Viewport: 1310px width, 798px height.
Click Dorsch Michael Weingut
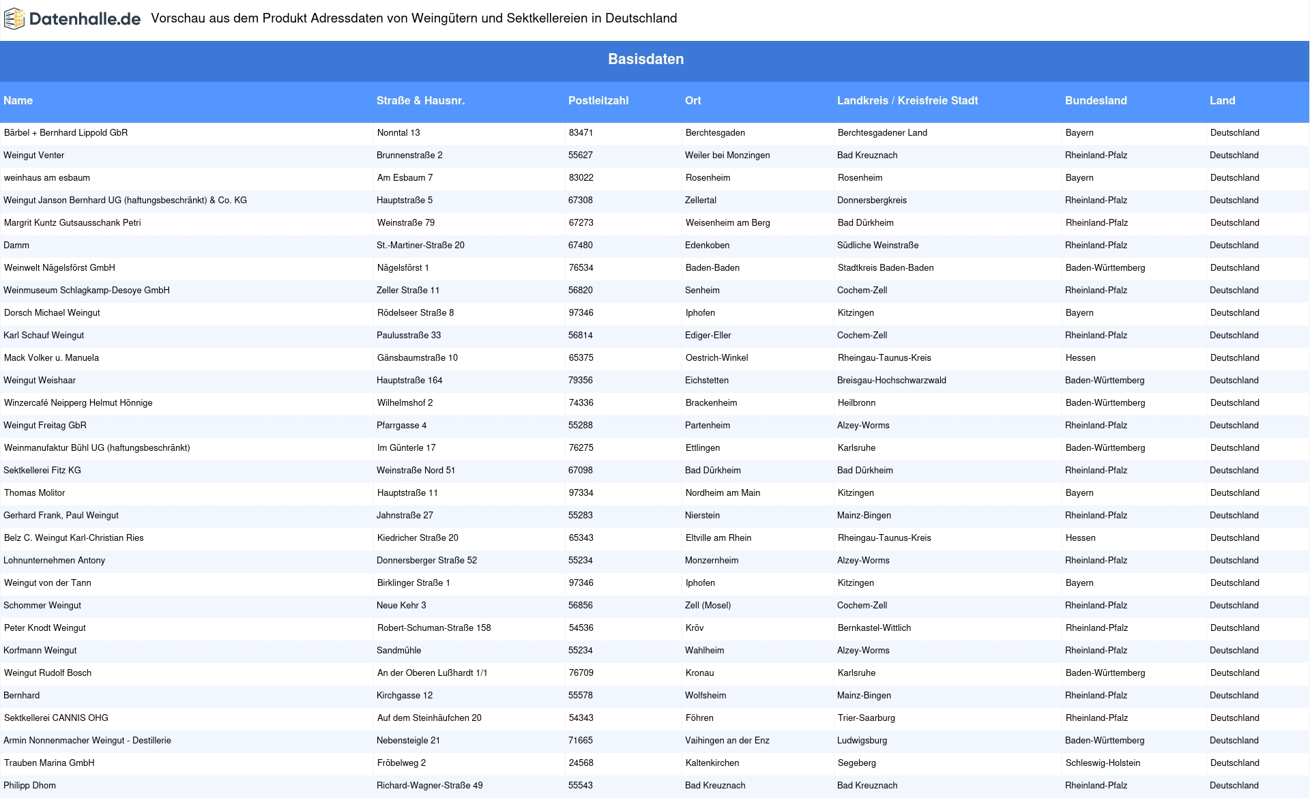click(52, 313)
